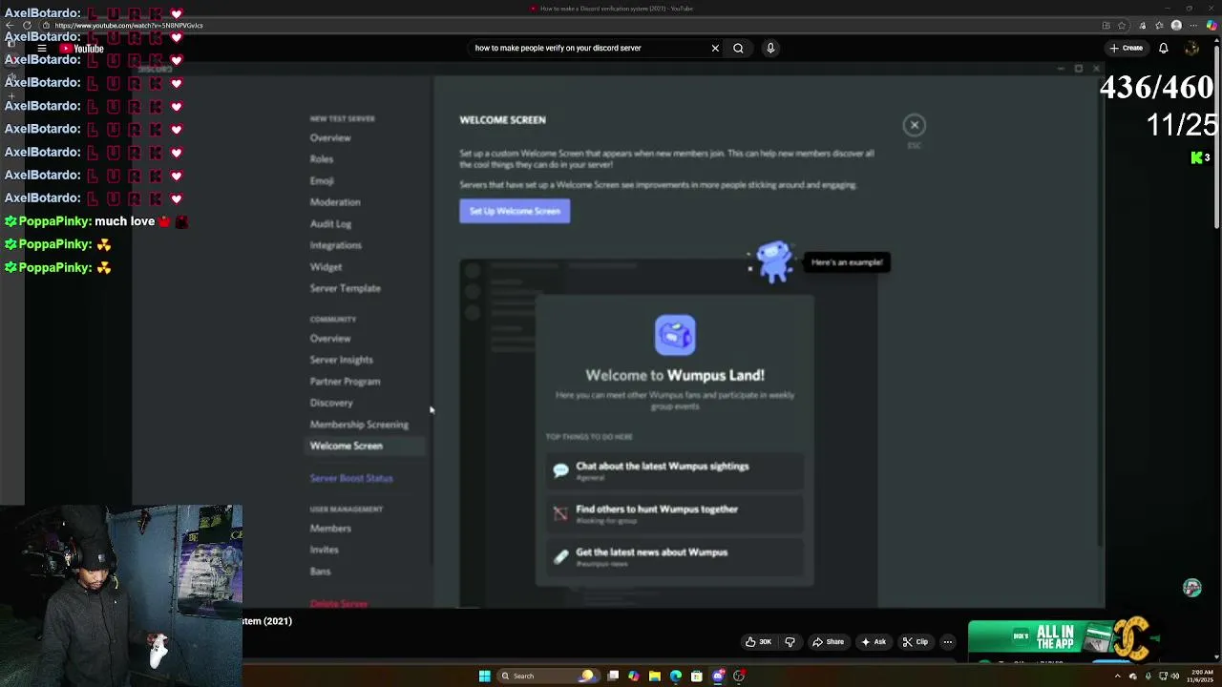Open Discord from the taskbar
1222x687 pixels.
pos(718,676)
